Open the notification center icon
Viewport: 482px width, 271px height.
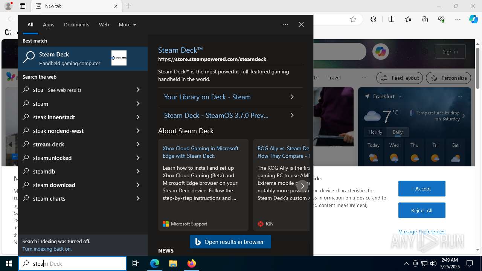point(470,263)
